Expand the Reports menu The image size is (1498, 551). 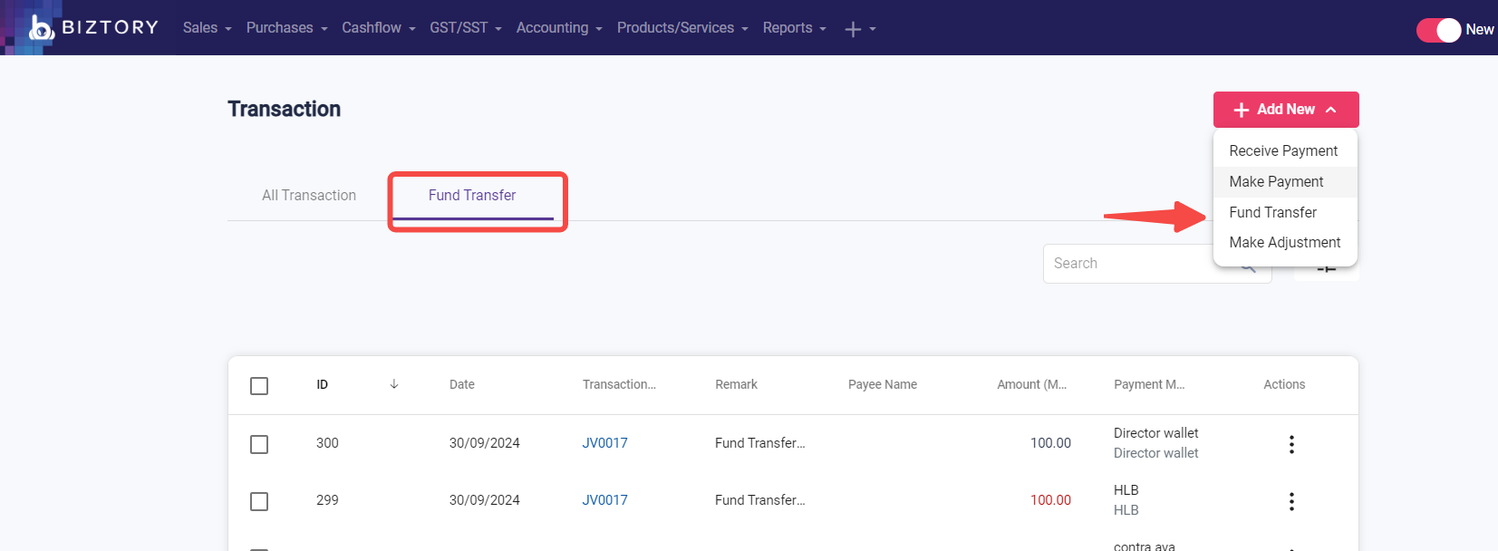point(795,28)
